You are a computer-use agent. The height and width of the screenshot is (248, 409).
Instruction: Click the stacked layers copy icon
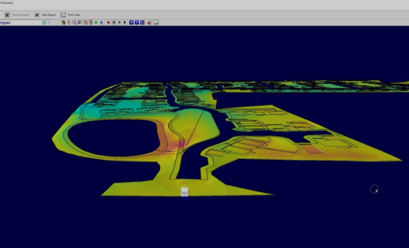pos(86,22)
